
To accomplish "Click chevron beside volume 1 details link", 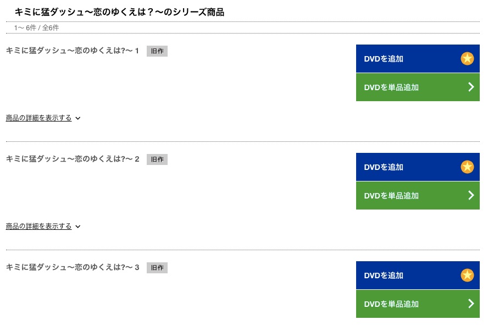I will [78, 118].
